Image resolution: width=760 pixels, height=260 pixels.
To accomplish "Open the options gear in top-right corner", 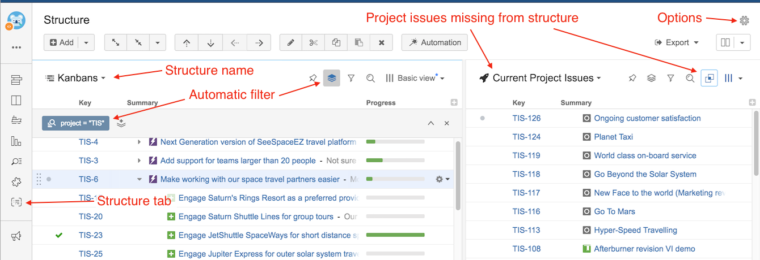I will point(744,20).
